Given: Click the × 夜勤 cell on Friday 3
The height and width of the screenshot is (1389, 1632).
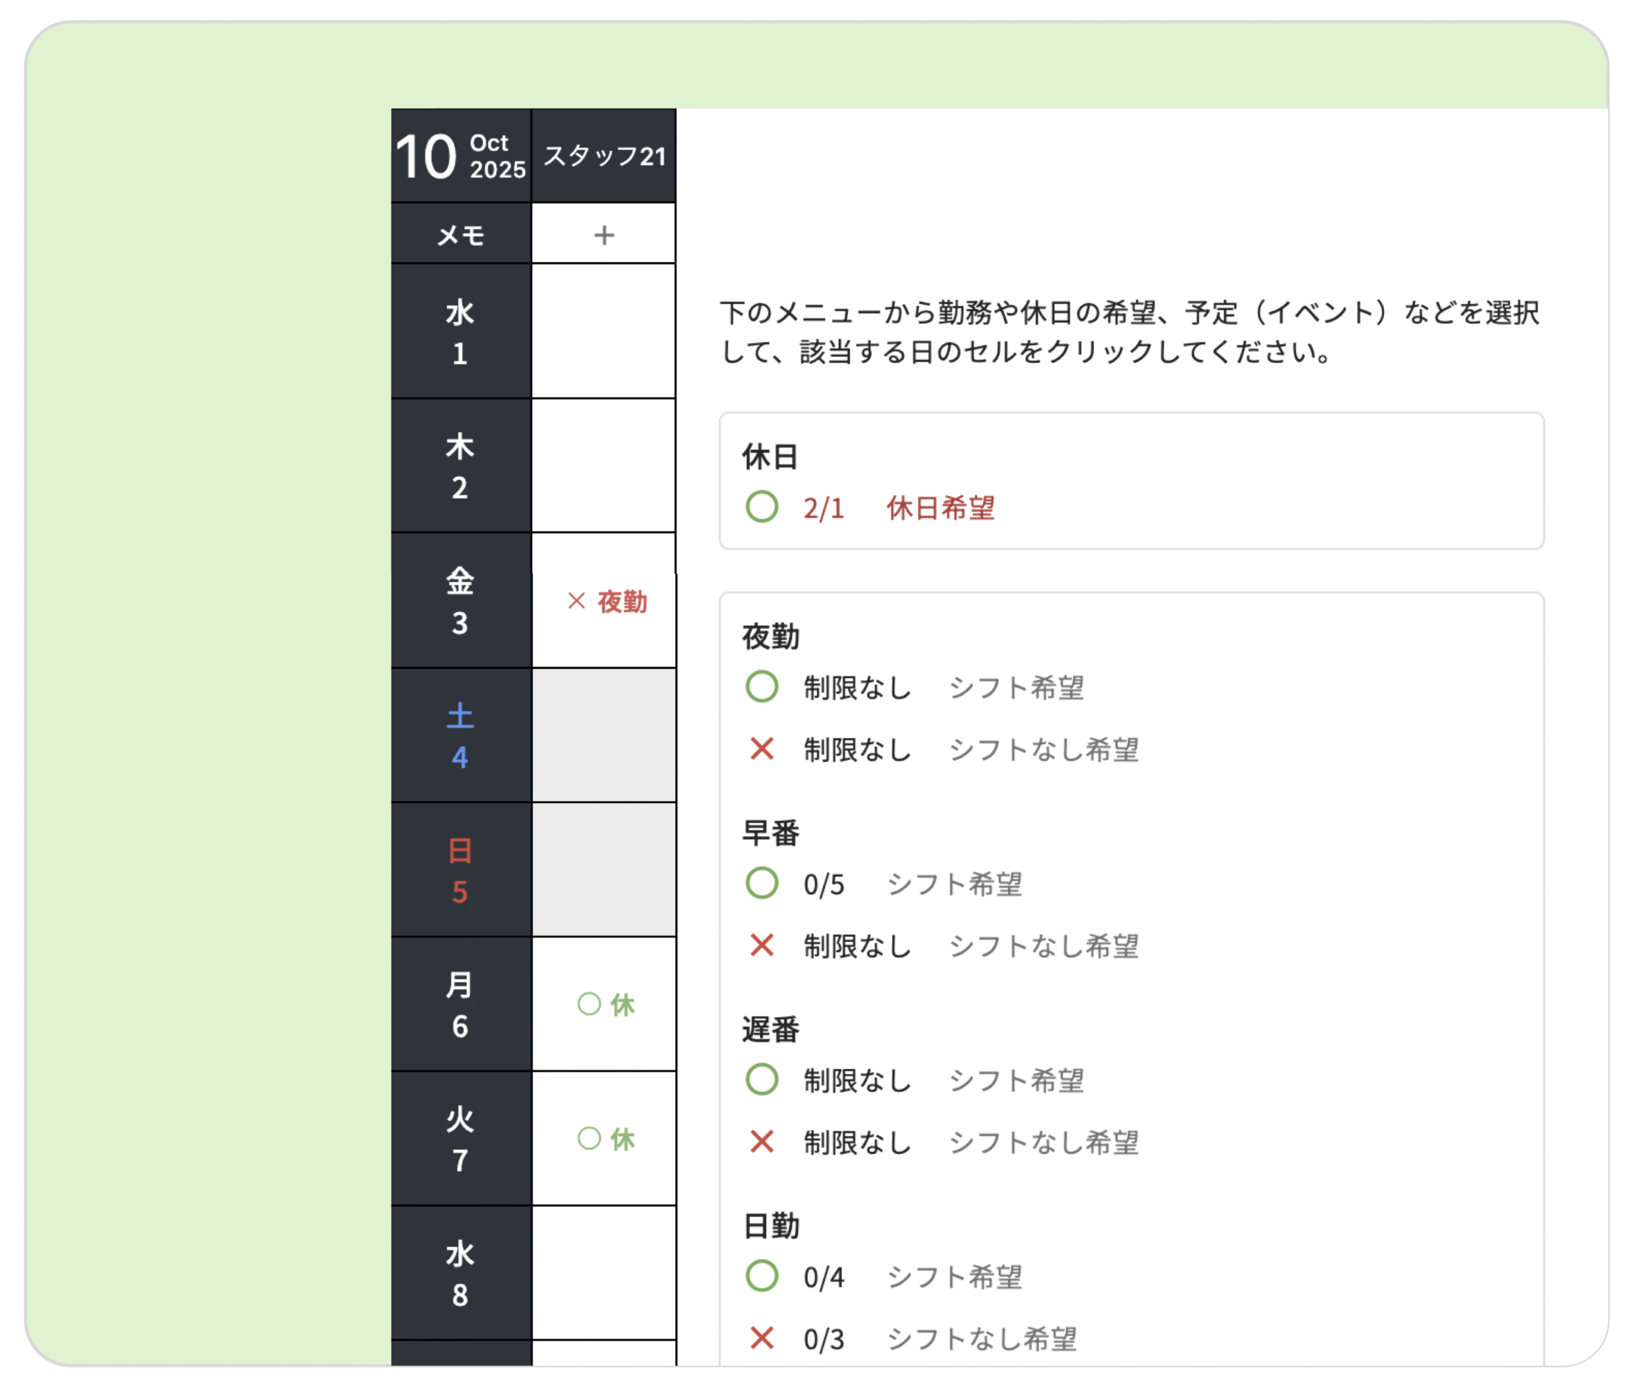Looking at the screenshot, I should pos(604,601).
